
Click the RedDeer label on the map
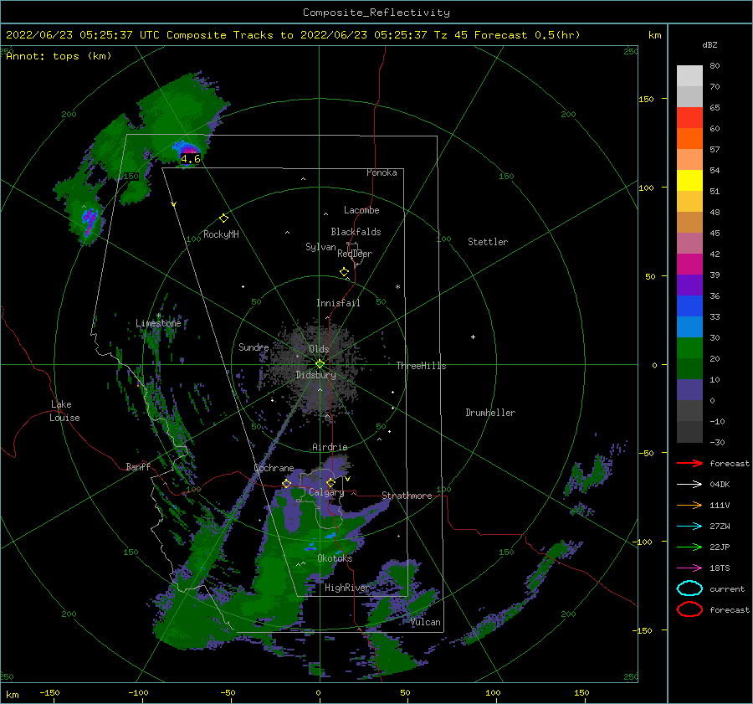pyautogui.click(x=355, y=254)
